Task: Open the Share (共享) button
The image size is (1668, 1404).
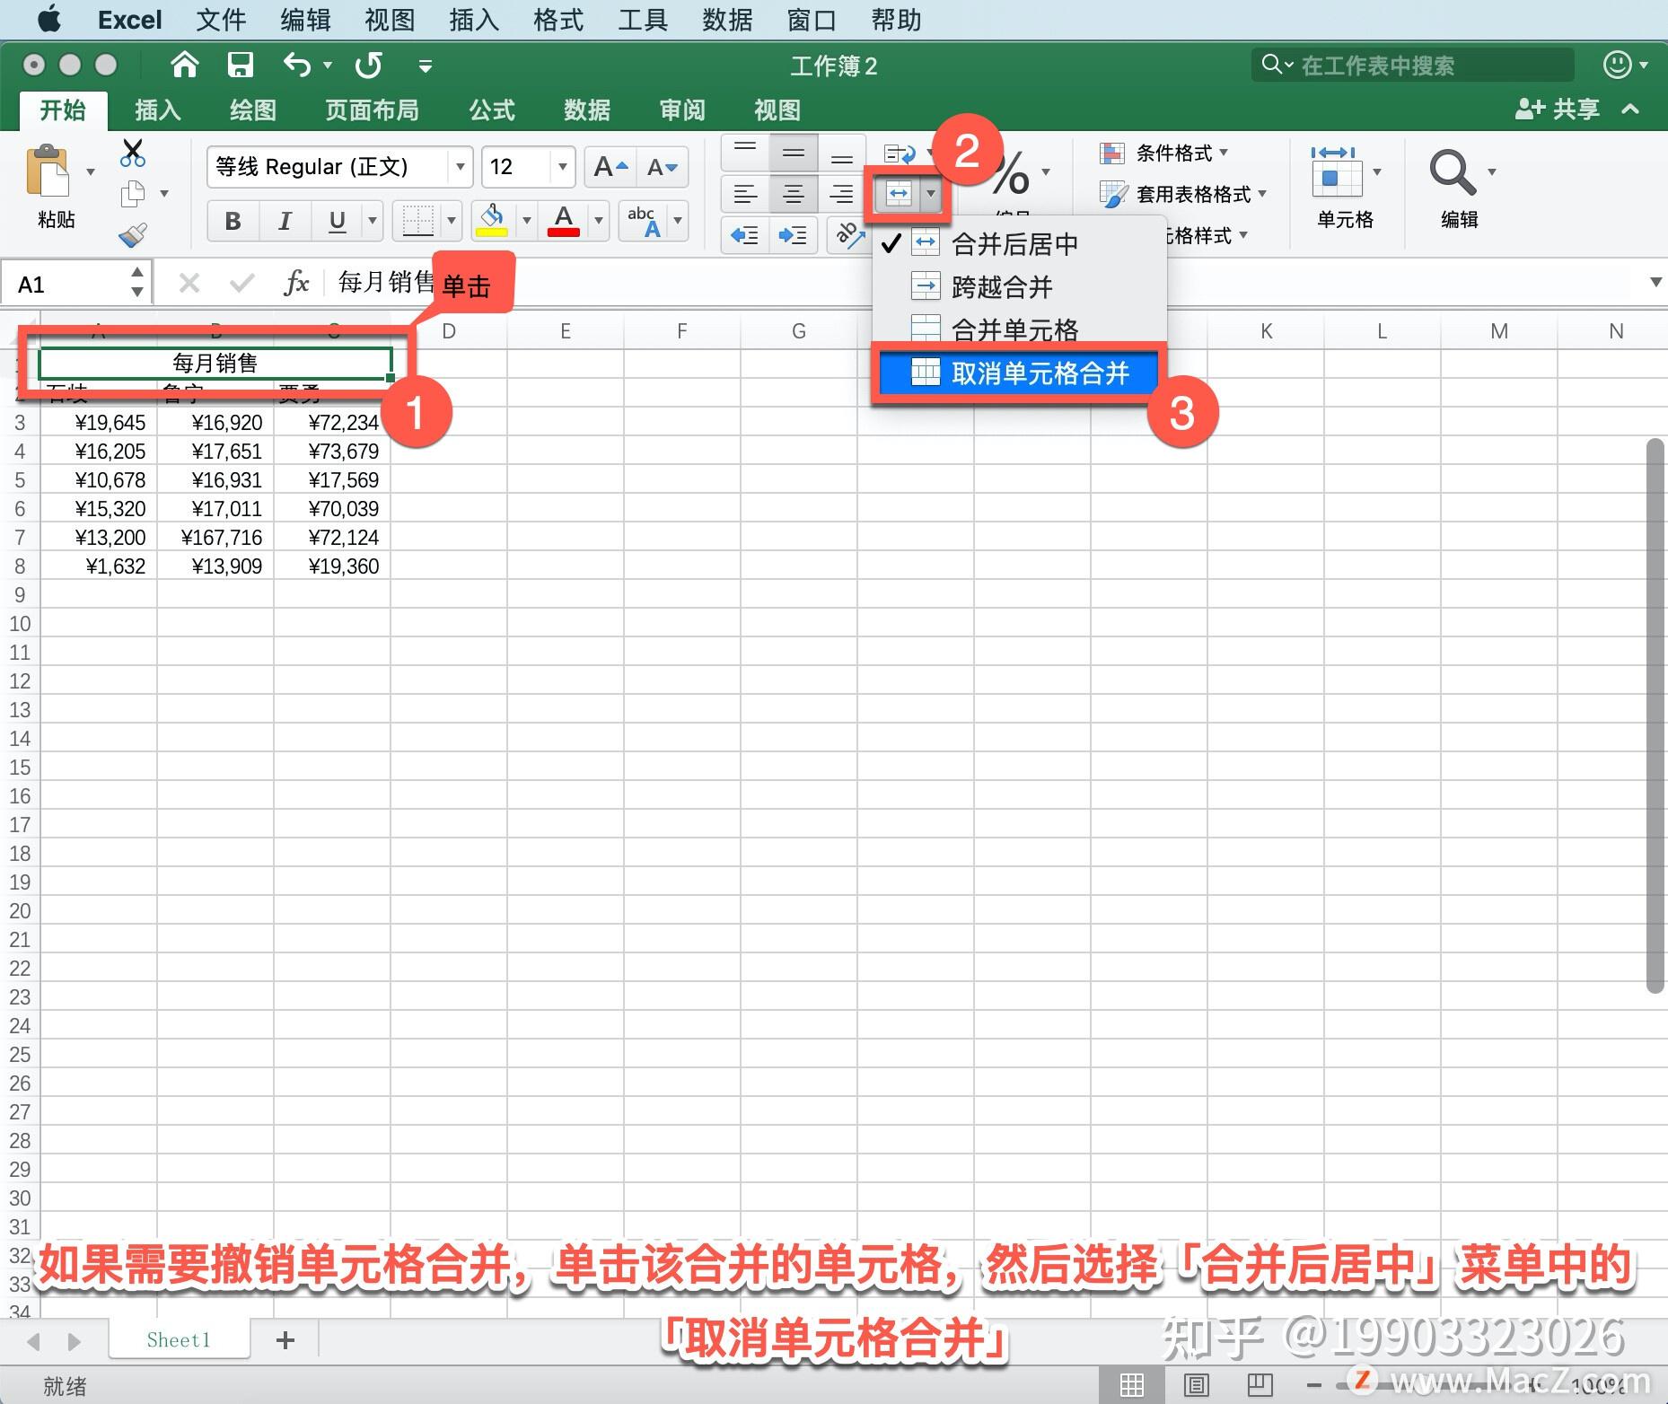Action: pyautogui.click(x=1557, y=110)
